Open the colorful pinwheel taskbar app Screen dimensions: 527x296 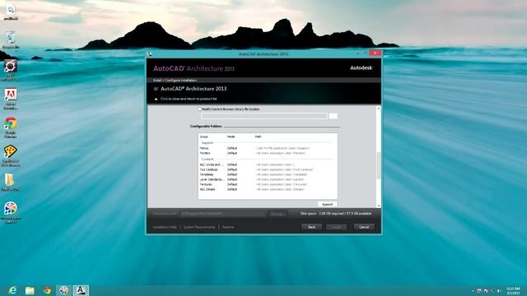pos(64,290)
